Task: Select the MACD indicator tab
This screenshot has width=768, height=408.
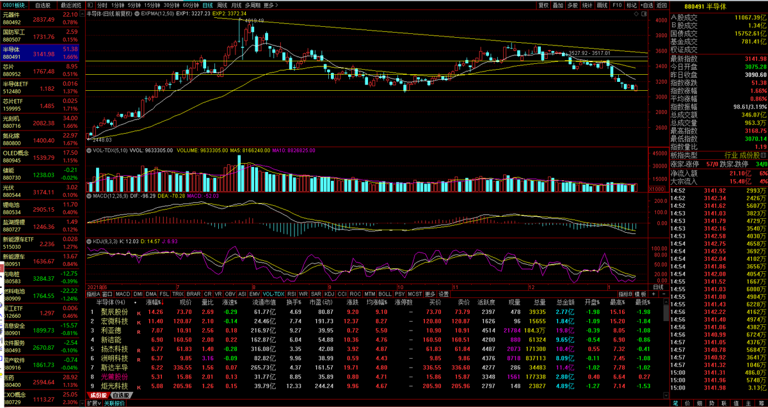Action: [123, 294]
